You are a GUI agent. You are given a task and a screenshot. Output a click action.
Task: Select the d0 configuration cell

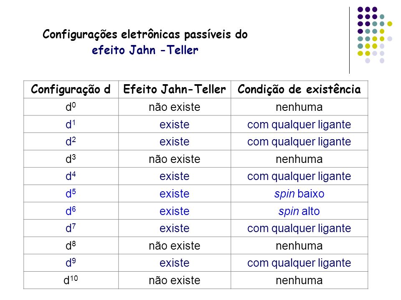pyautogui.click(x=71, y=107)
